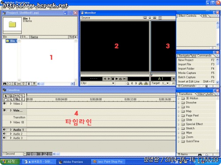Toggle the eye icon for Video 1 track

pos(4,110)
